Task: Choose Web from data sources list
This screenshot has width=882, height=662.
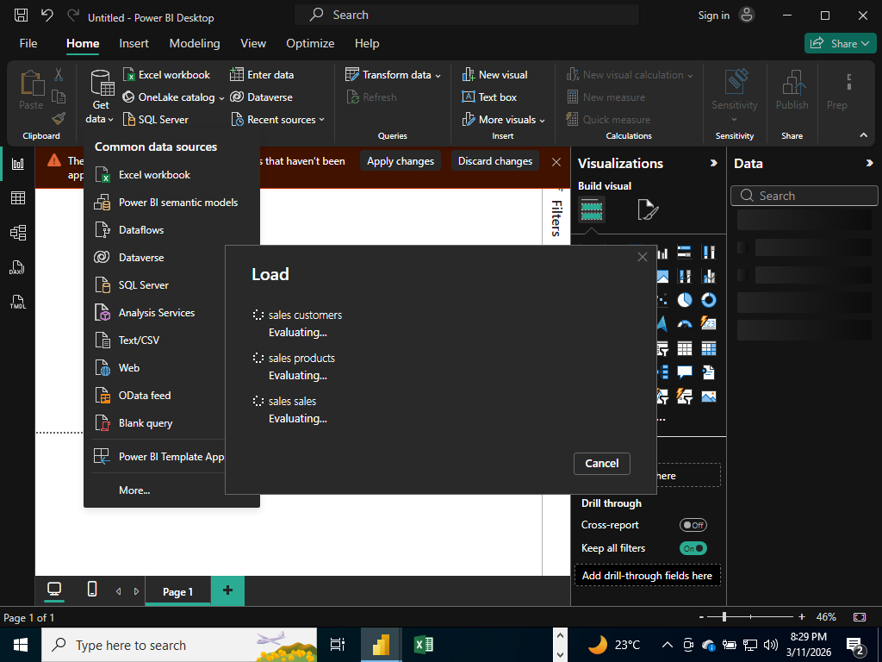Action: click(158, 368)
